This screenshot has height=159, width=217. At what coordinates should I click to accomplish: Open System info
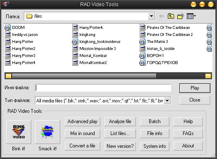pyautogui.click(x=155, y=146)
